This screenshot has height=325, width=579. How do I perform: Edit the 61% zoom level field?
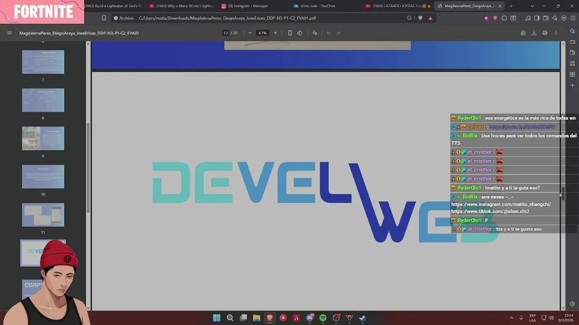[x=262, y=33]
